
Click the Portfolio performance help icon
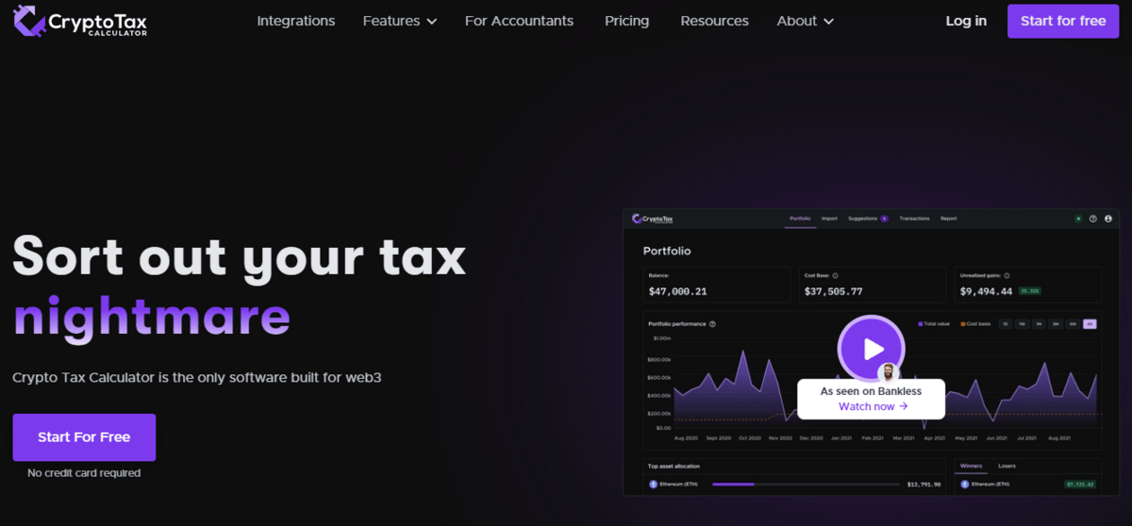[712, 324]
